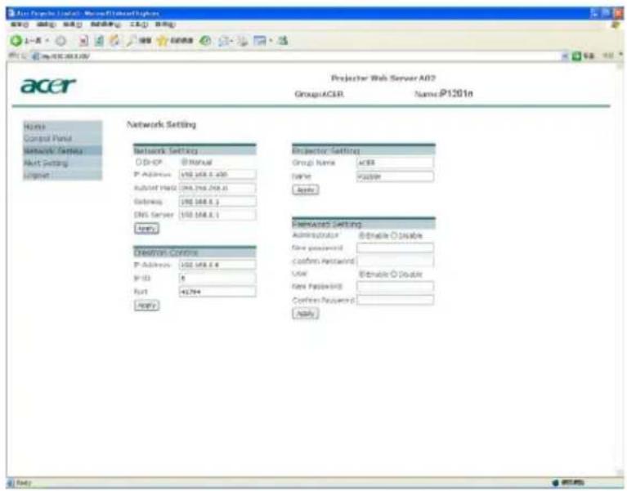Expand the Back button history dropdown arrow

click(x=47, y=41)
